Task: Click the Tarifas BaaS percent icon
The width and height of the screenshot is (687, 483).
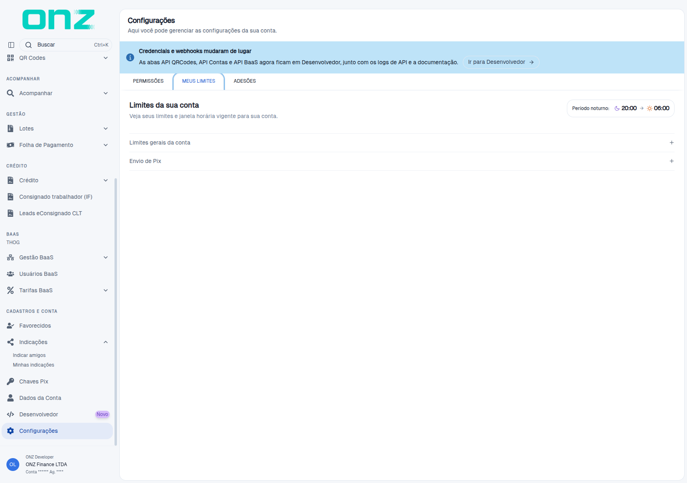Action: (10, 290)
